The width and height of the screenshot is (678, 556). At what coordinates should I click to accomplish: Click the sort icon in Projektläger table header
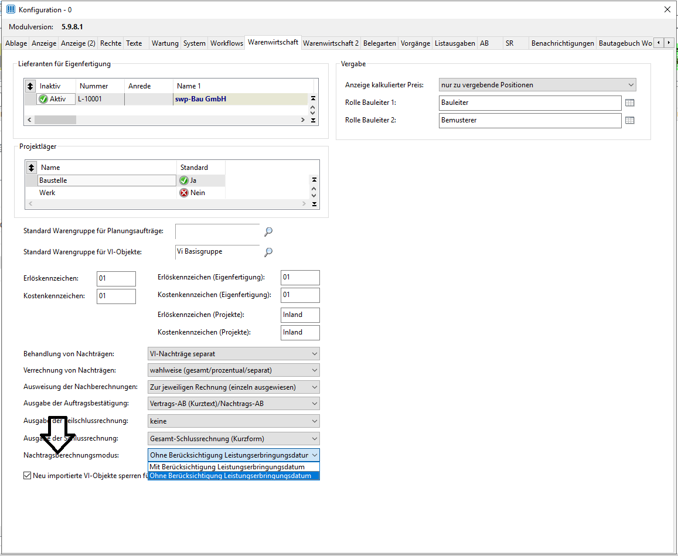pos(31,168)
